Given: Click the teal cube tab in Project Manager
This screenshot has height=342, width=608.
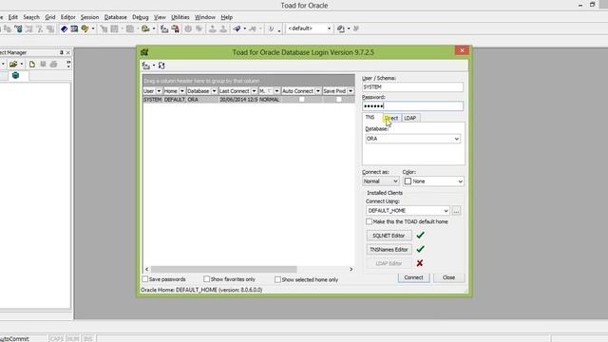Looking at the screenshot, I should pos(15,75).
